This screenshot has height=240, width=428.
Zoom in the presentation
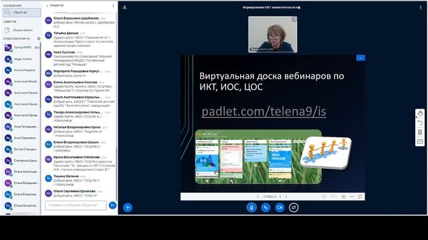[343, 197]
